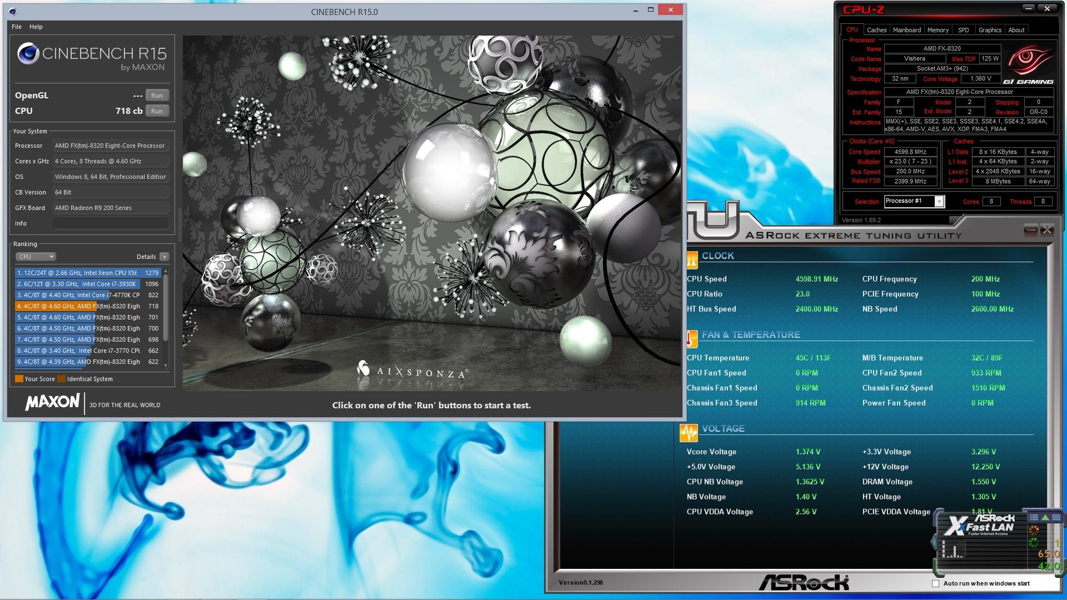Switch to the Mainboard tab in CPU-Z
Image resolution: width=1067 pixels, height=600 pixels.
click(906, 30)
